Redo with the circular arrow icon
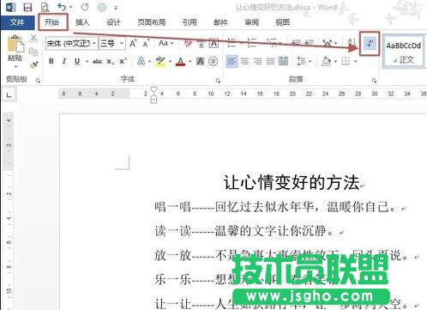 point(85,7)
